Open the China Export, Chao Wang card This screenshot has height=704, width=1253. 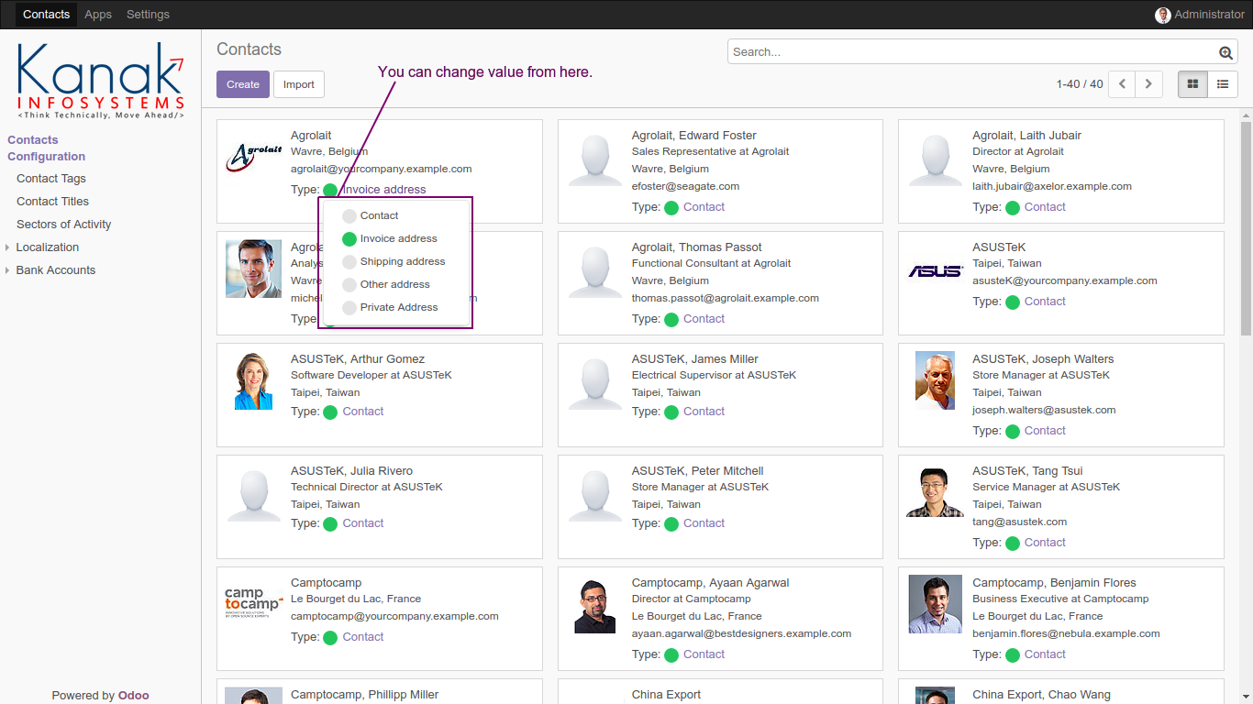pos(1061,691)
